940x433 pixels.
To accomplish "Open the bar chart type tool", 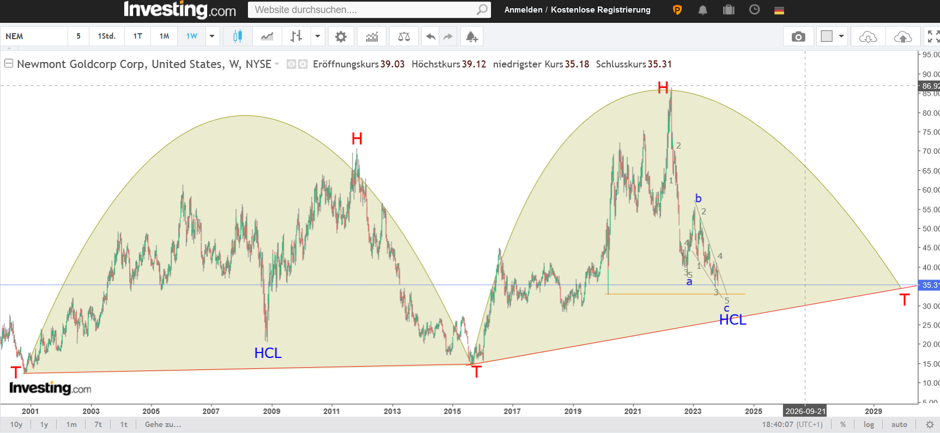I will [x=296, y=36].
